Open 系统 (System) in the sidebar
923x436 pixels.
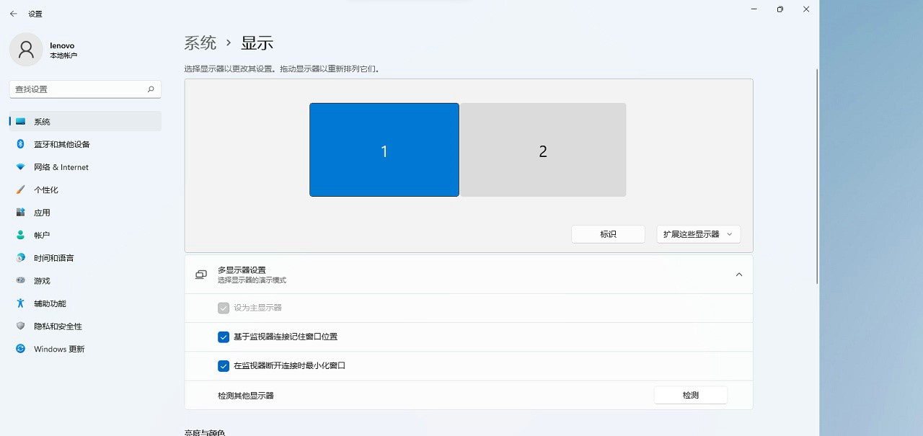[x=41, y=121]
